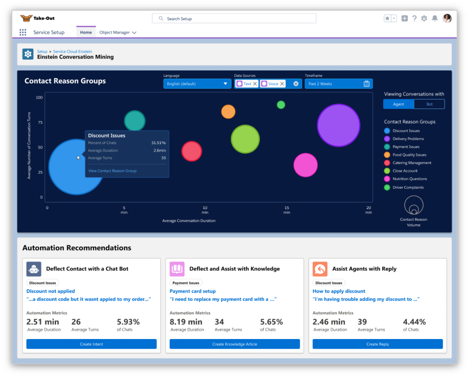Select the Agent conversation view
469x377 pixels.
[x=399, y=104]
